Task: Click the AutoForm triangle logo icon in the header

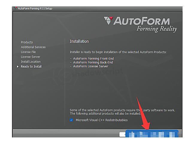Action: tap(108, 20)
